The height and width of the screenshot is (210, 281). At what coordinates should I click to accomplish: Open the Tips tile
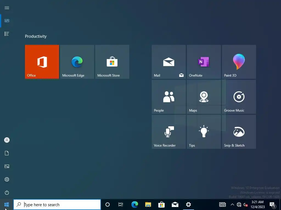(x=204, y=132)
